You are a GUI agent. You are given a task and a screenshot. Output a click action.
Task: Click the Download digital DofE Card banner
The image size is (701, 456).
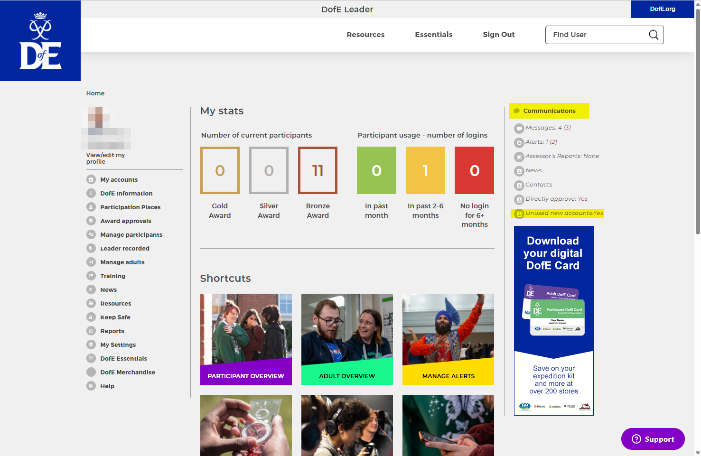tap(554, 321)
